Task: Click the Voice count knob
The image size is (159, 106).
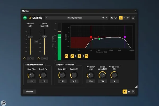Action: (114, 75)
